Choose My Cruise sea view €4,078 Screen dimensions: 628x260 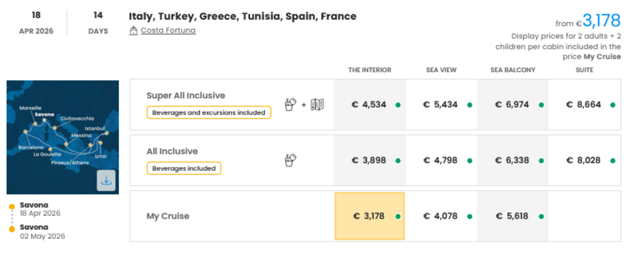(441, 216)
